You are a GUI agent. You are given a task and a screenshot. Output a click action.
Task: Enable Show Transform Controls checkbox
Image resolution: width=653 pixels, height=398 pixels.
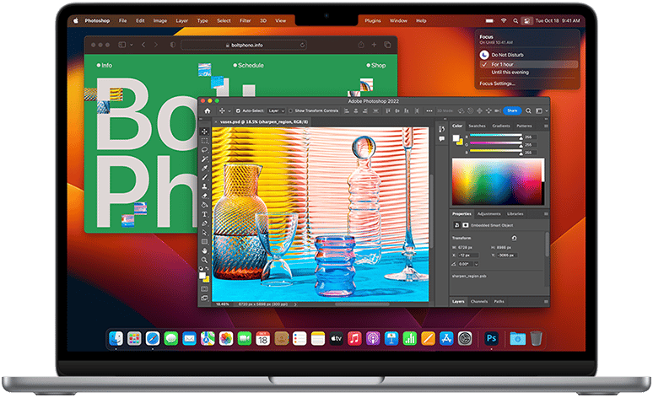(291, 110)
